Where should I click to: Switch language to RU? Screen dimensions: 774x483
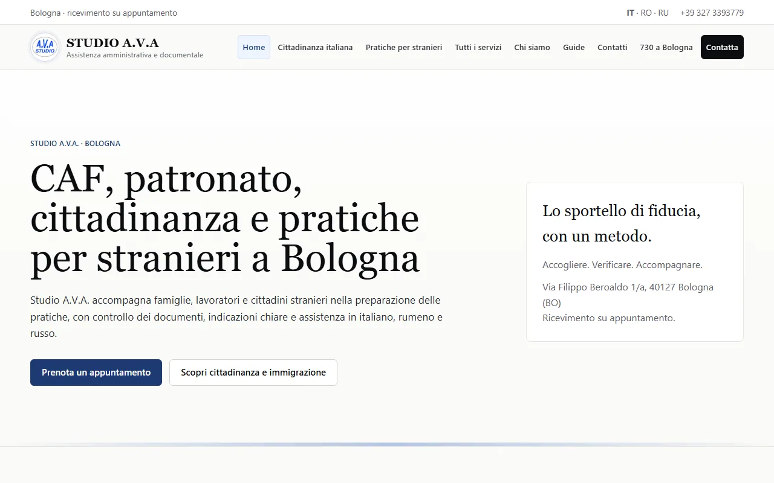tap(663, 13)
